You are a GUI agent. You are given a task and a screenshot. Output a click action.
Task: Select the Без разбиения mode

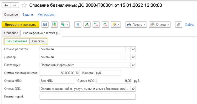(17, 41)
